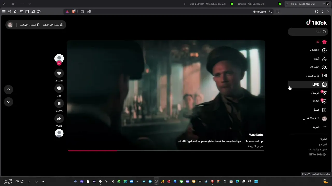Mute the TikTok tab's audio indicator
This screenshot has height=186, width=332.
(323, 4)
